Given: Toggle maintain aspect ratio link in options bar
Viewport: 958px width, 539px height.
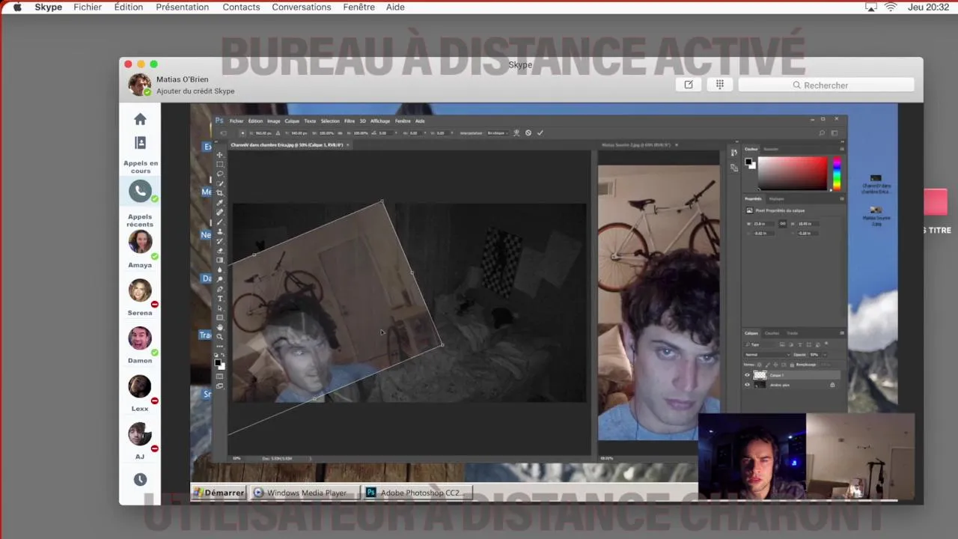Looking at the screenshot, I should 340,133.
